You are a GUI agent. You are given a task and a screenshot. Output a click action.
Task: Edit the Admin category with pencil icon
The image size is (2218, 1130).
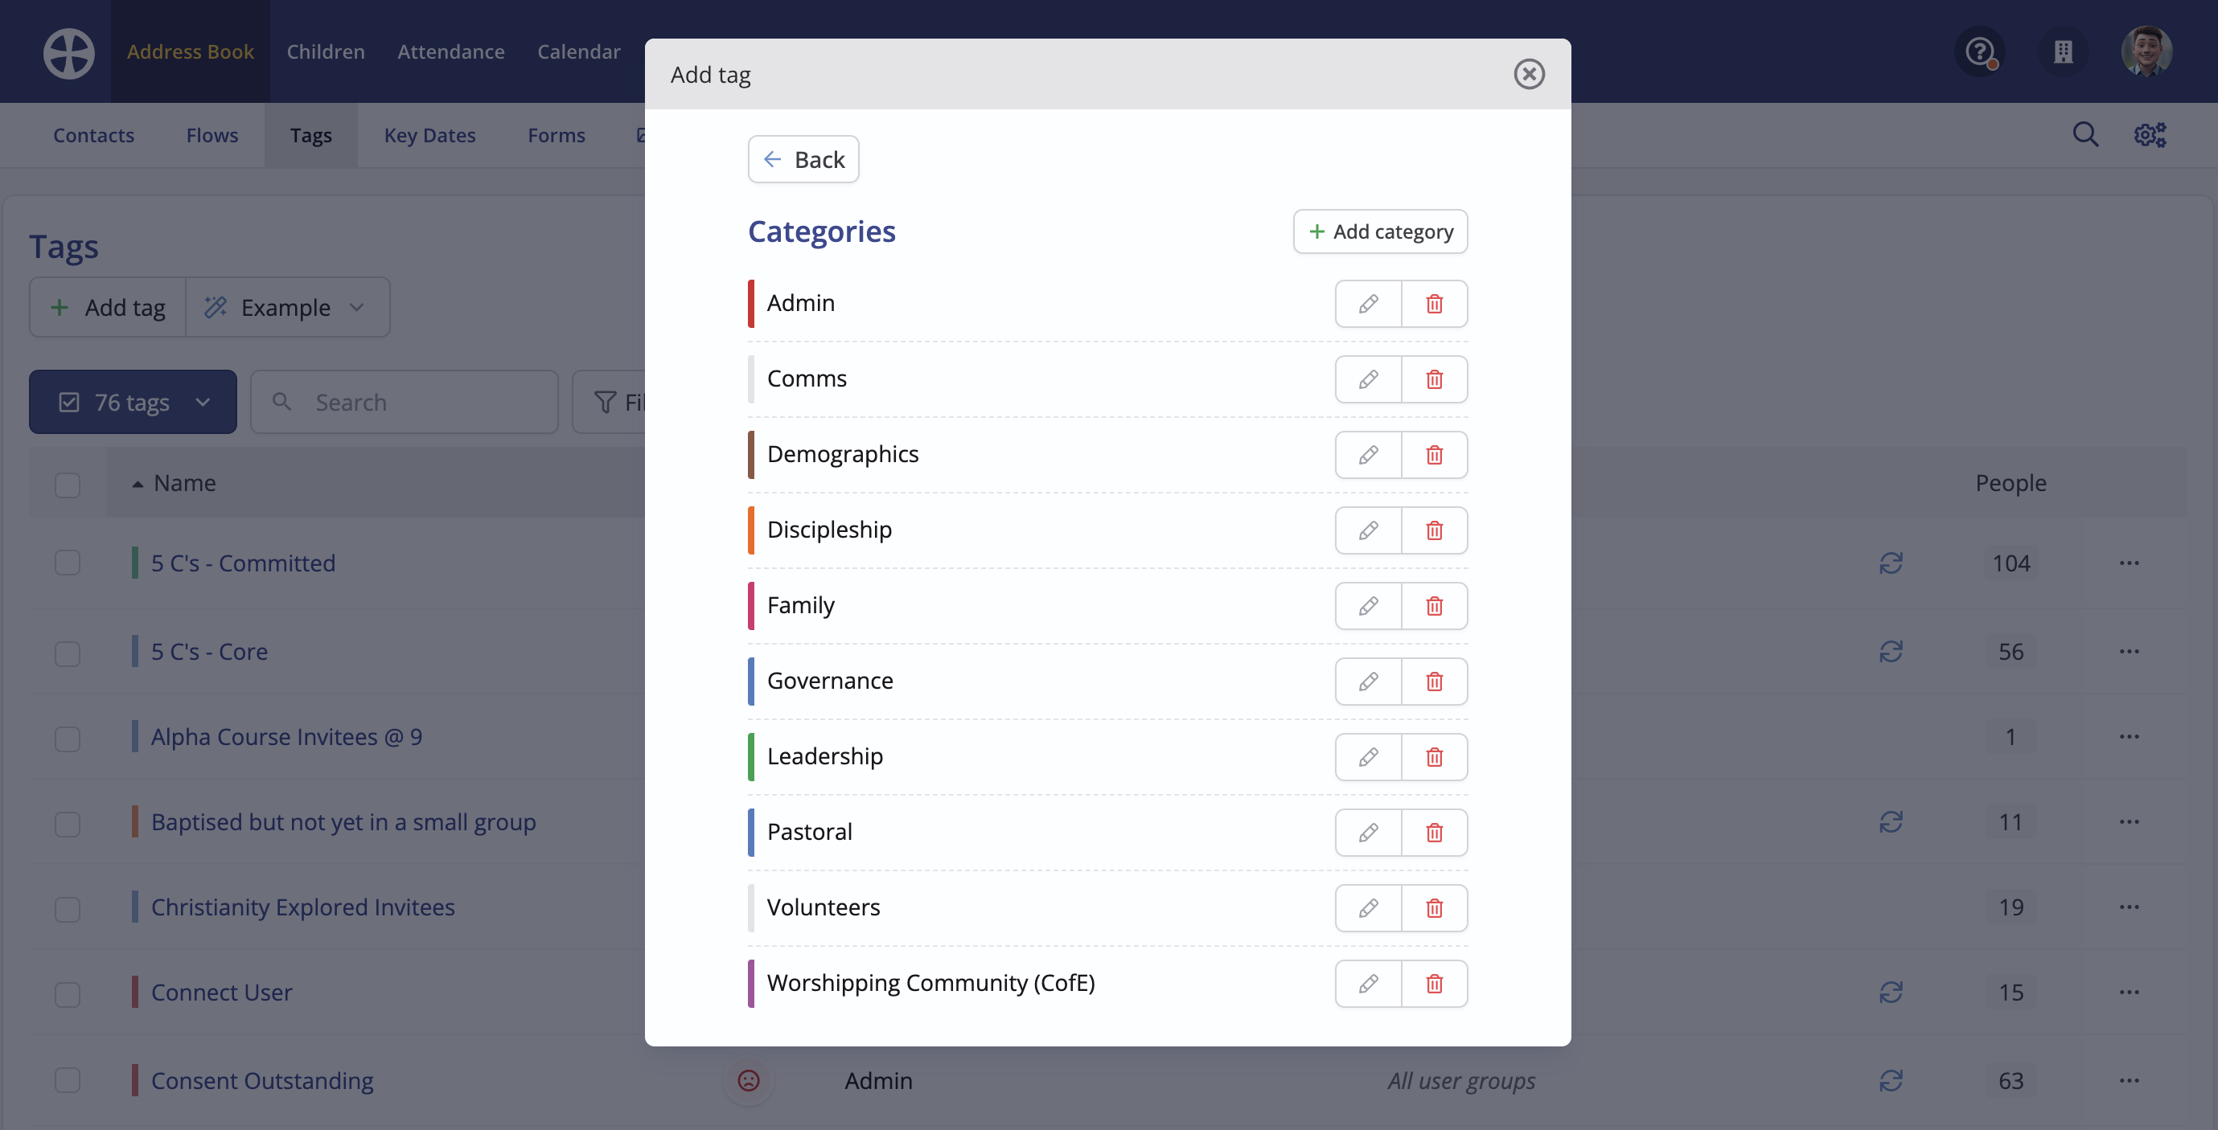click(1368, 304)
